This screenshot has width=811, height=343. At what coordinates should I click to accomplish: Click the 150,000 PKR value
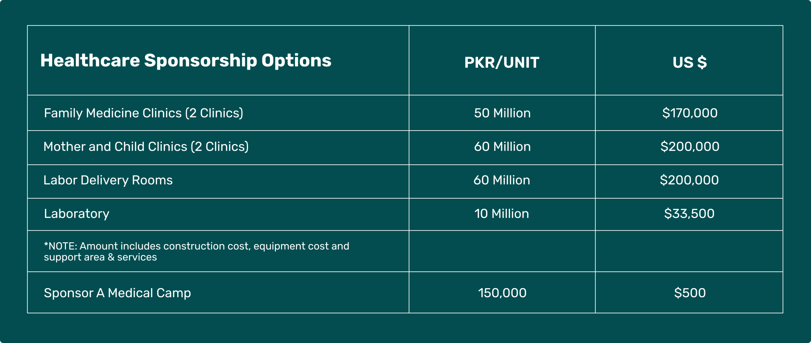(502, 293)
